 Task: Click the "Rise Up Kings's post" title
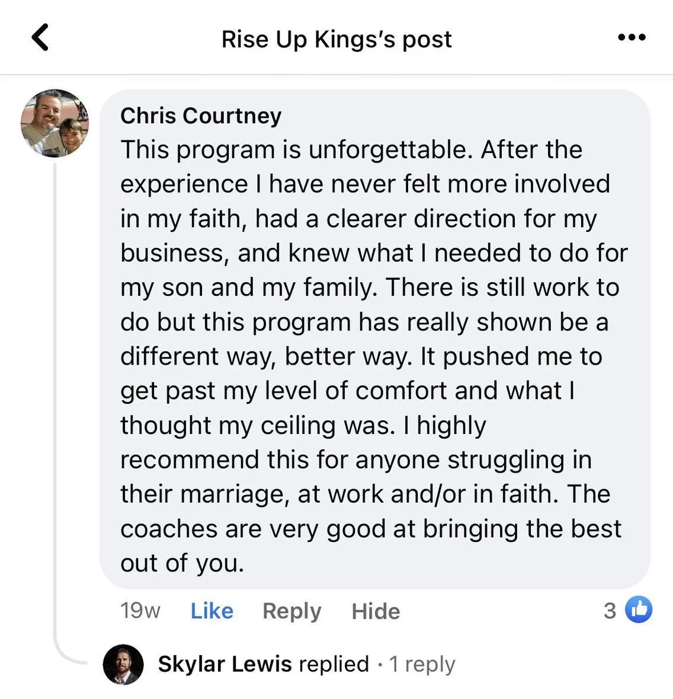(x=336, y=39)
